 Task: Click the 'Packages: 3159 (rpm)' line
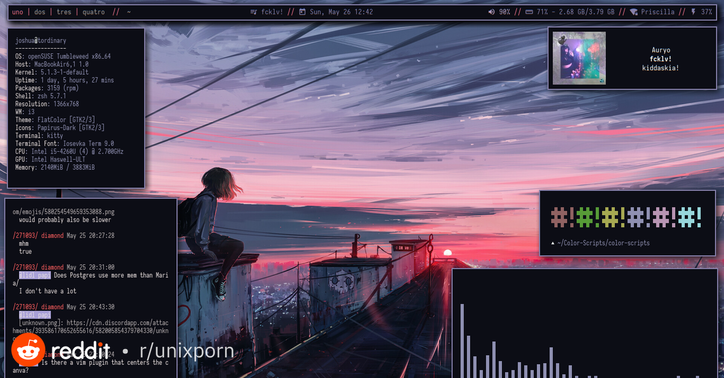[x=47, y=88]
